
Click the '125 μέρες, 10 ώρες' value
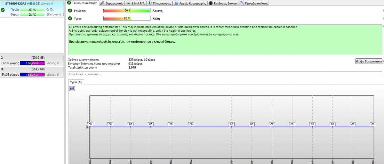[142, 60]
